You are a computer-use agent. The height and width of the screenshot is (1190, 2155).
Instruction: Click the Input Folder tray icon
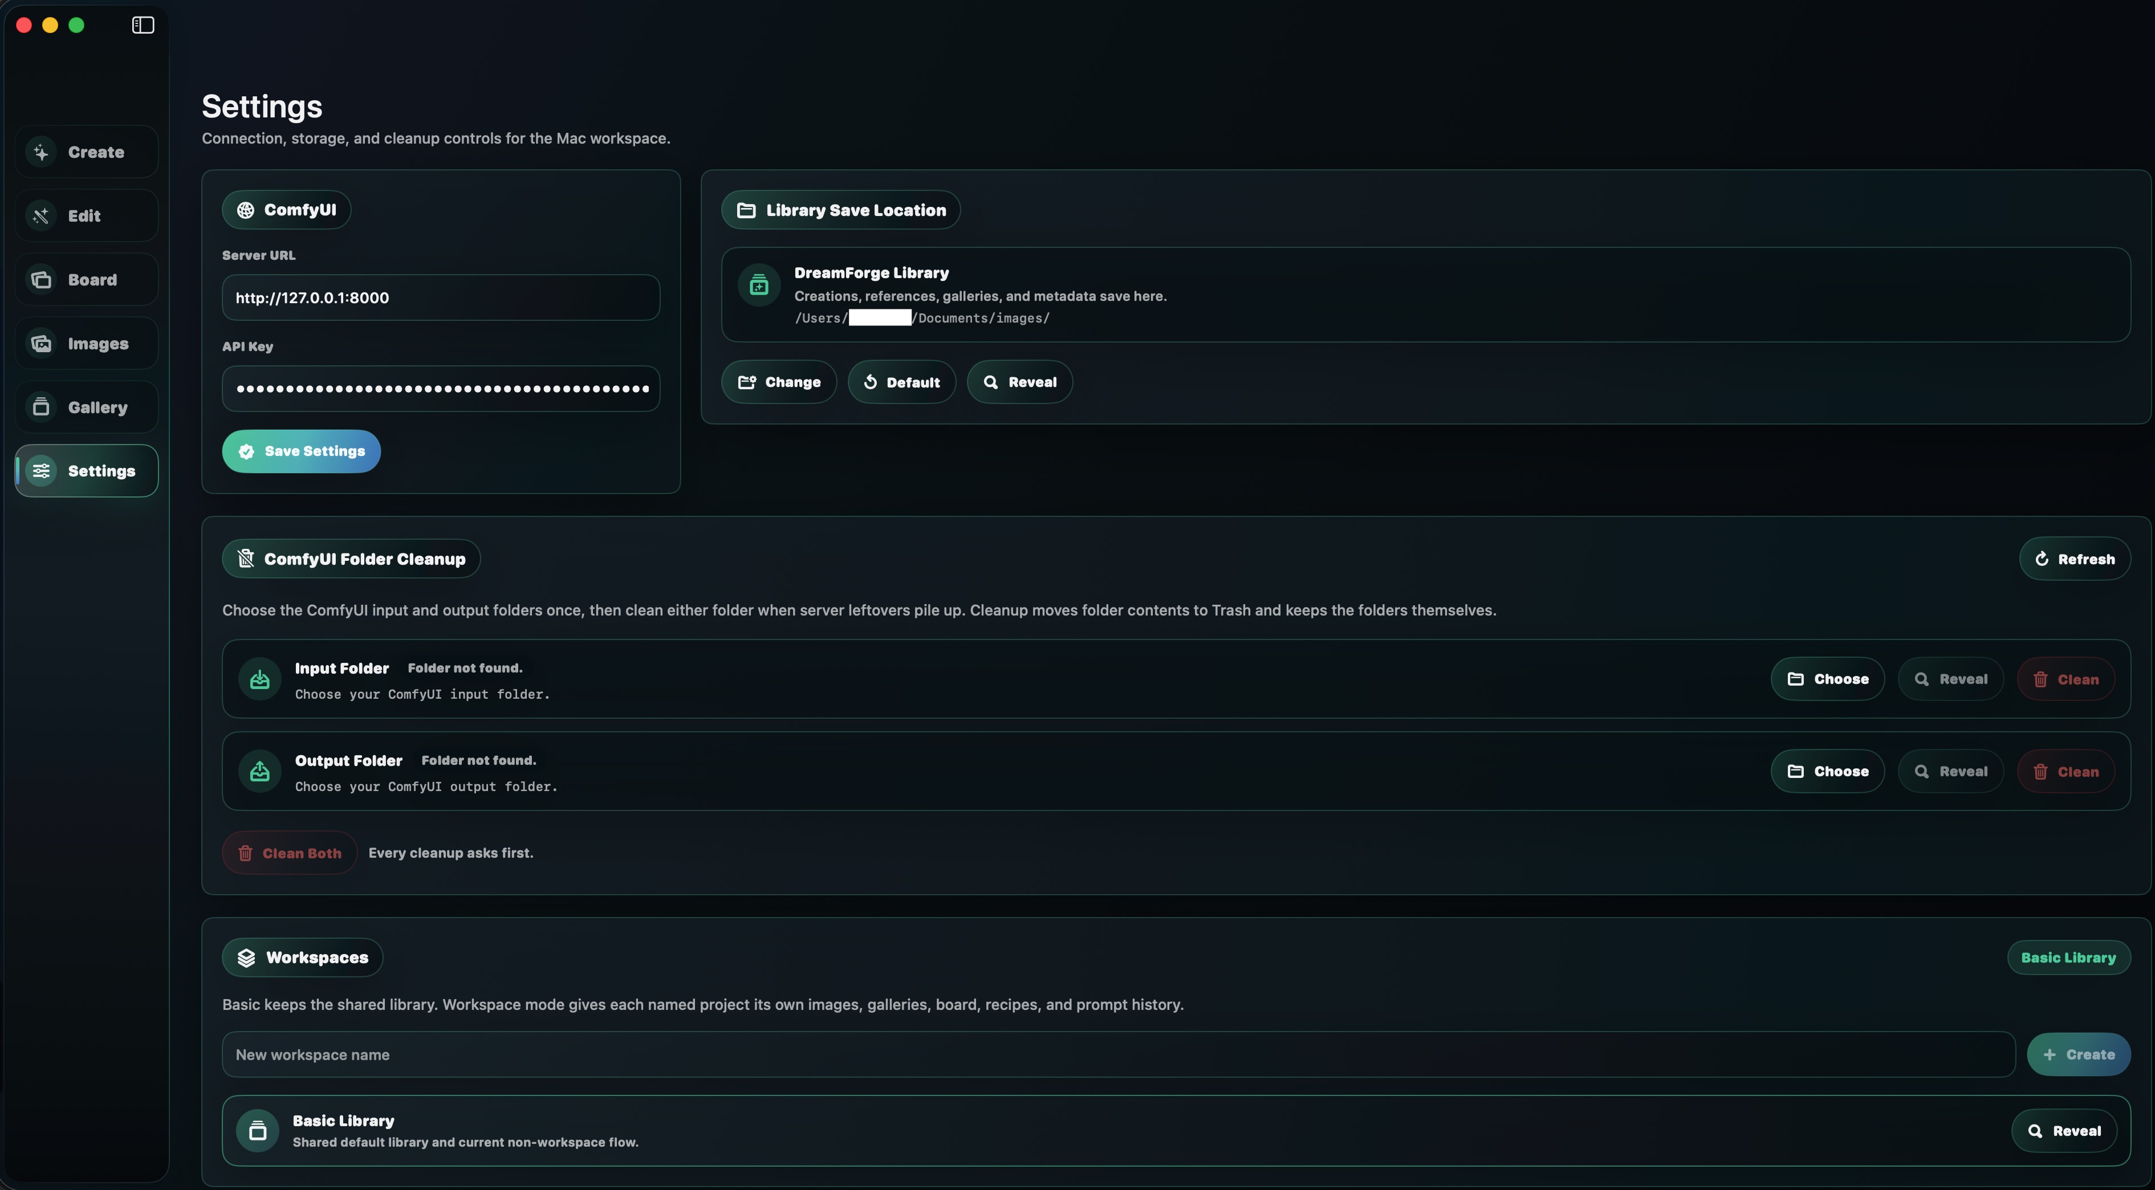[260, 679]
